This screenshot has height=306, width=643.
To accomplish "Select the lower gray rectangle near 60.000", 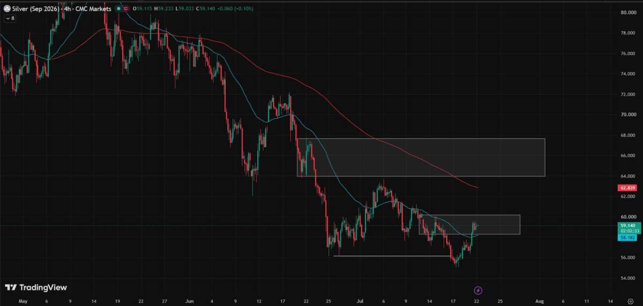I will click(x=469, y=225).
